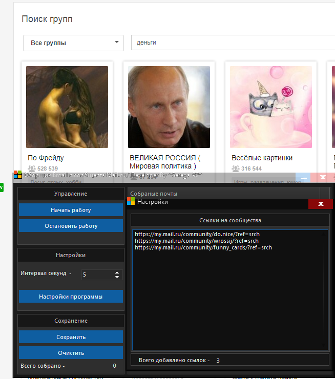Click the 316 544 members count
This screenshot has height=379, width=335.
pyautogui.click(x=252, y=169)
